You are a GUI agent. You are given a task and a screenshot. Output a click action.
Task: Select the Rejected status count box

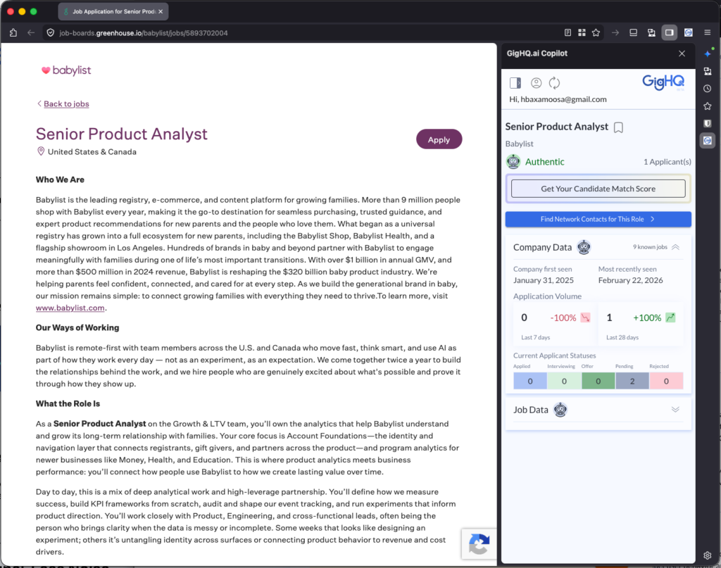pyautogui.click(x=666, y=381)
